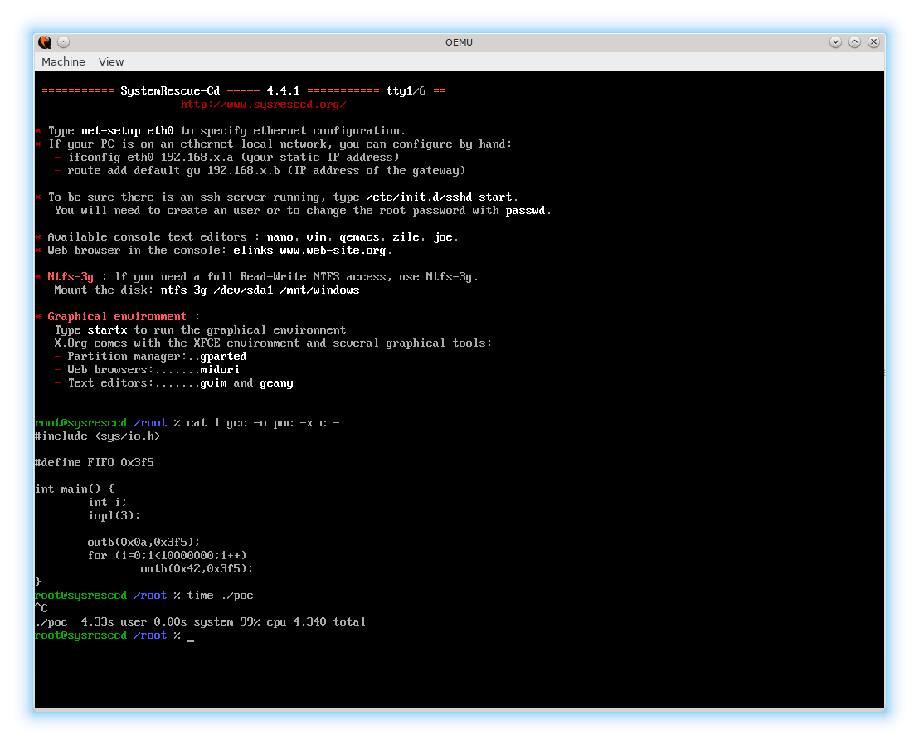This screenshot has height=745, width=919.
Task: Click the 'outb(0x42,0x3f5);' line
Action: (x=197, y=568)
